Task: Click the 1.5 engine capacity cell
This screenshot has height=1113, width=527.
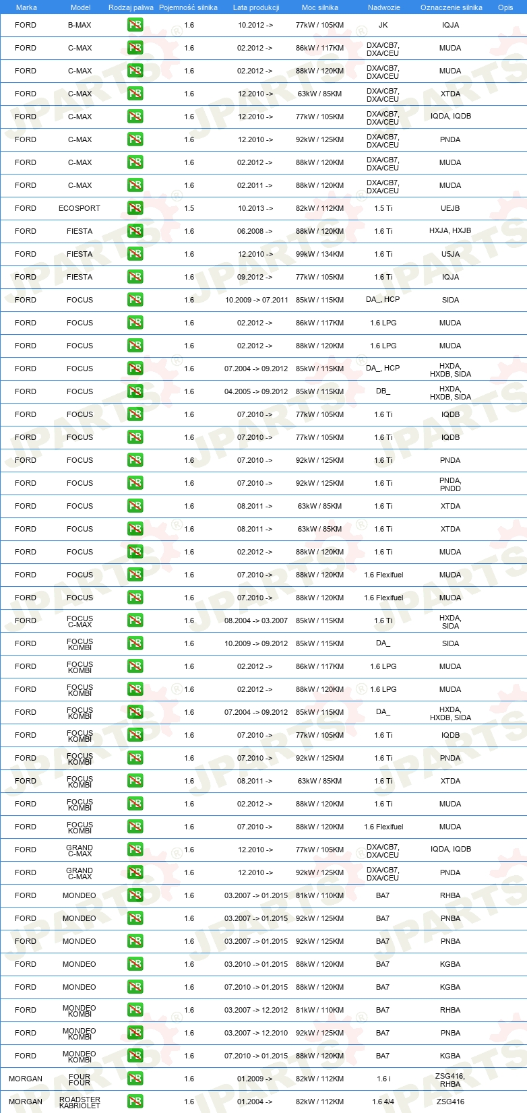Action: [189, 209]
